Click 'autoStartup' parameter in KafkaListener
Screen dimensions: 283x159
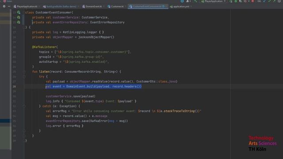[48, 62]
